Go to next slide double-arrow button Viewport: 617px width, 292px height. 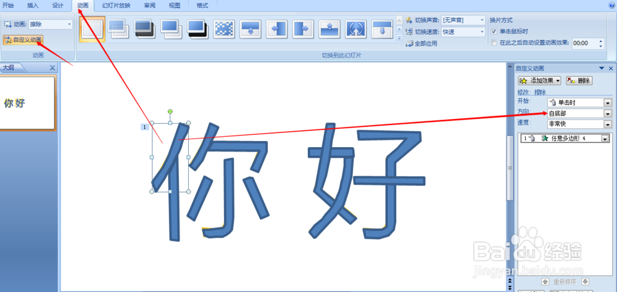point(510,287)
